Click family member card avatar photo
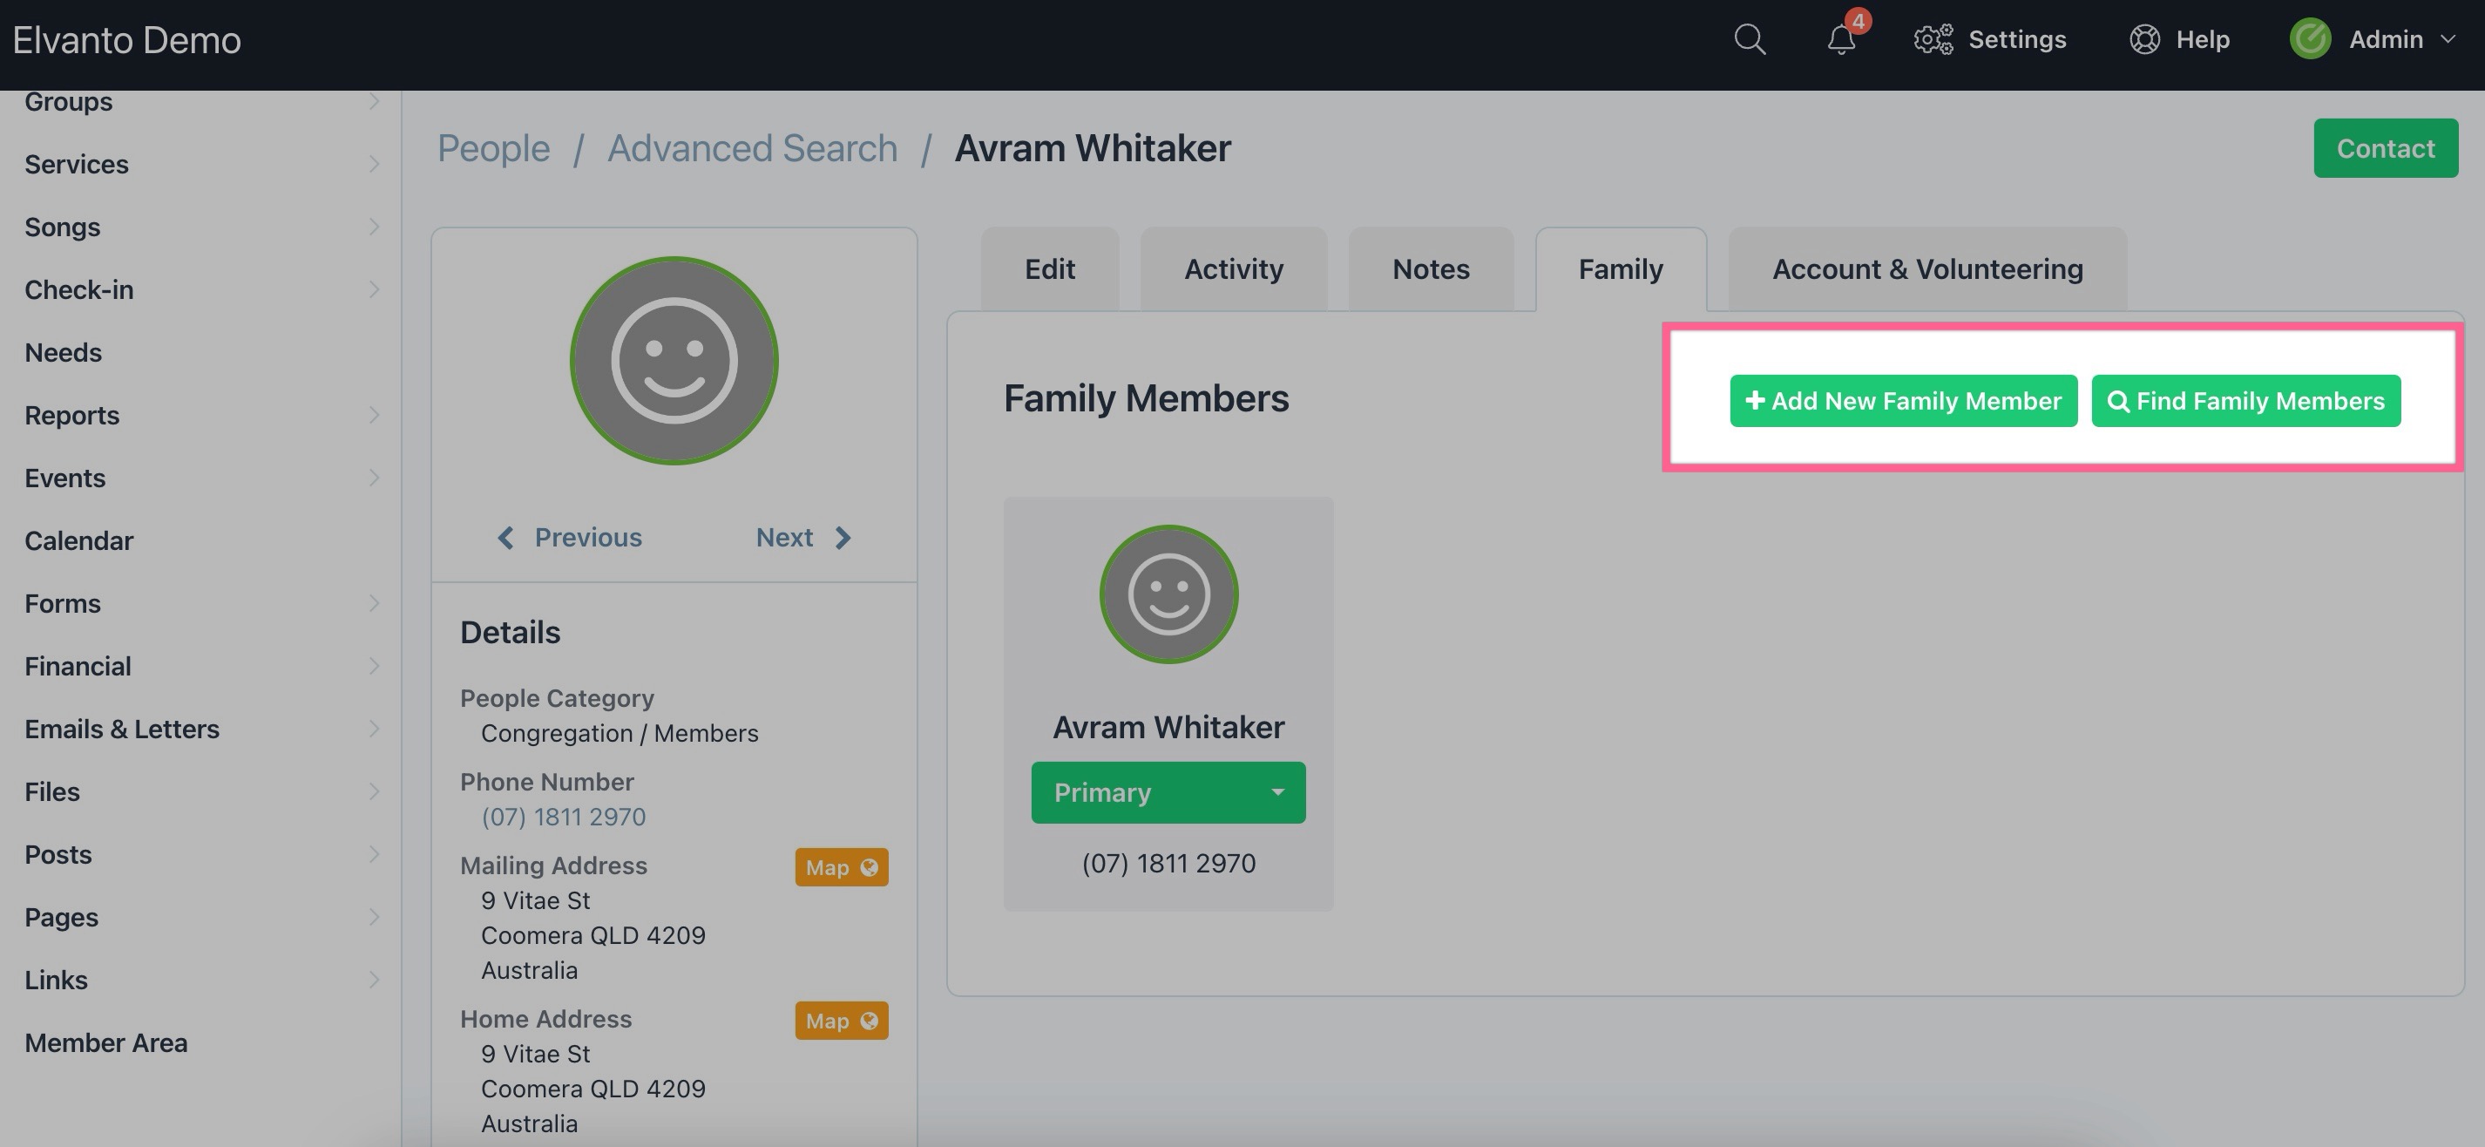 coord(1168,594)
